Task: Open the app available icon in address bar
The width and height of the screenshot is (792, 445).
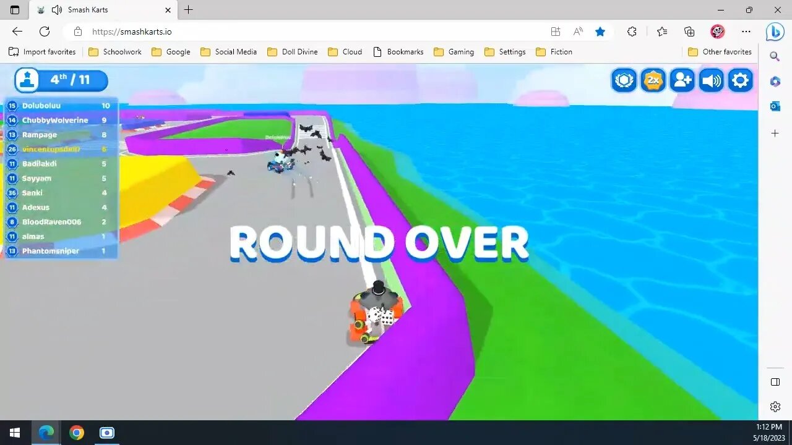Action: pos(556,32)
